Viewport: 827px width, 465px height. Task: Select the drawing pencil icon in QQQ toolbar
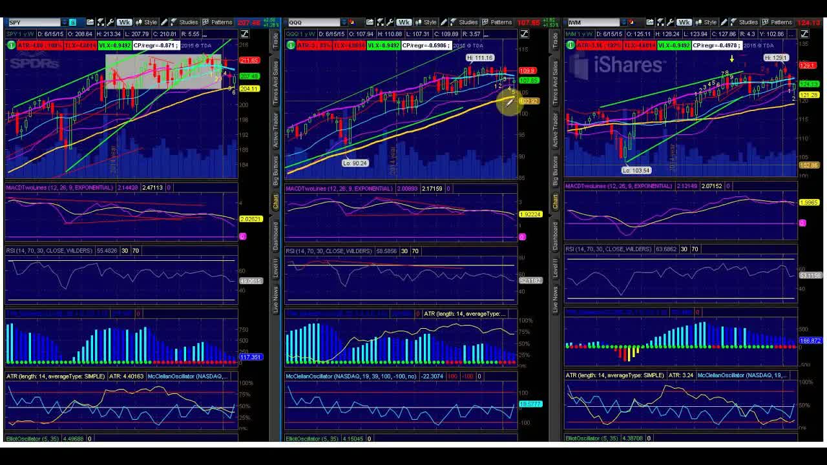(x=443, y=22)
